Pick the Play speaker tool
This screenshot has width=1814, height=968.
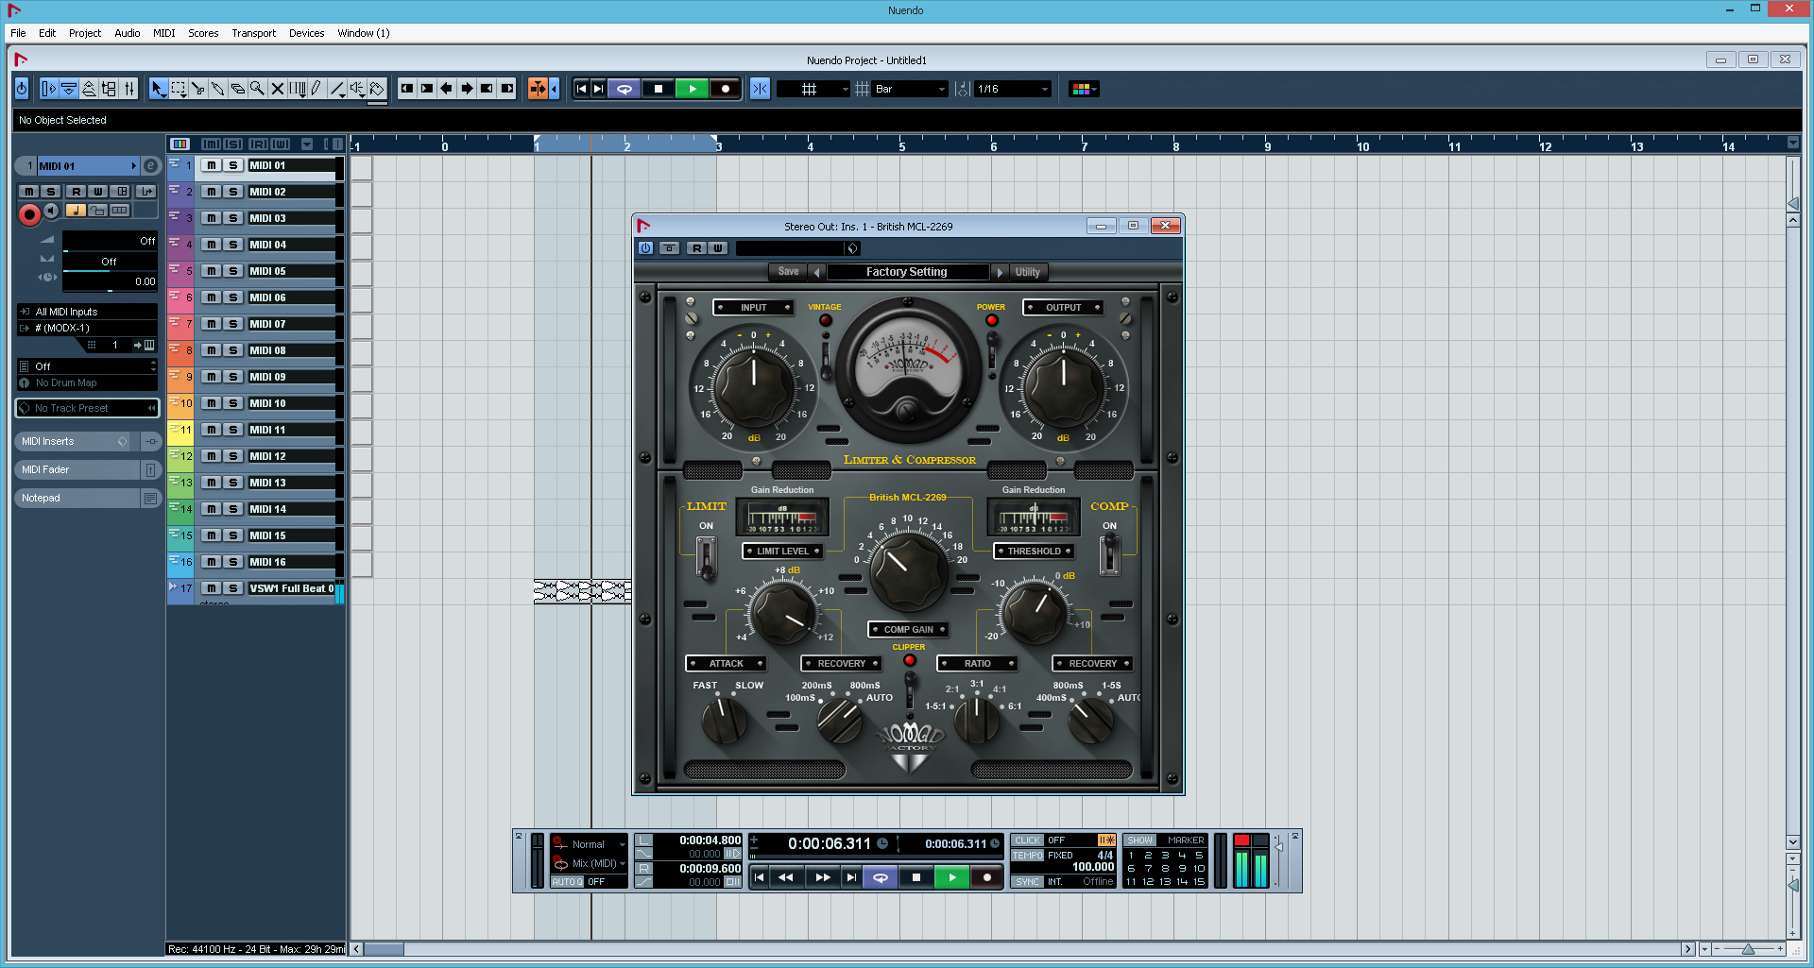coord(356,89)
